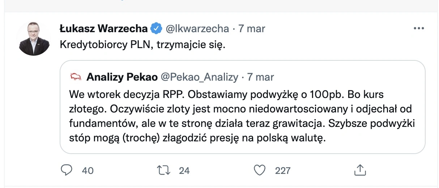The image size is (439, 188).
Task: Open the @Pekao_Analizy handle
Action: (x=199, y=77)
